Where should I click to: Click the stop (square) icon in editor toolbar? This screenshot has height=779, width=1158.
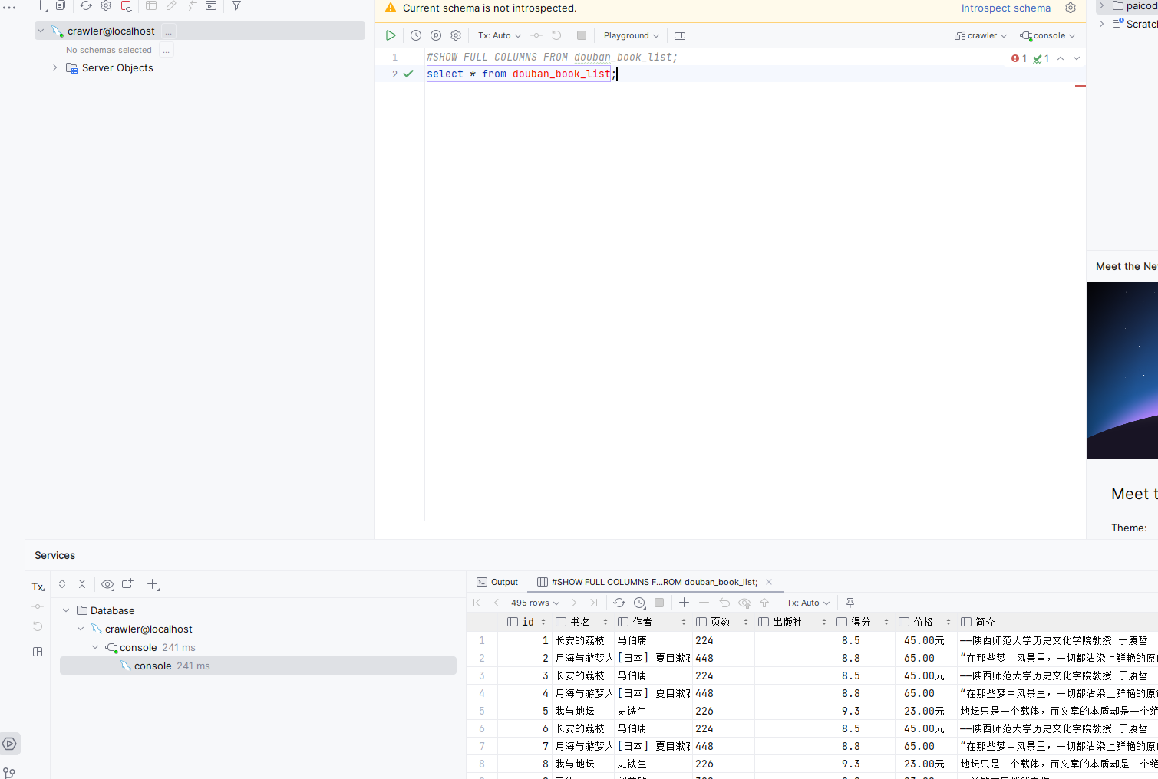(582, 35)
